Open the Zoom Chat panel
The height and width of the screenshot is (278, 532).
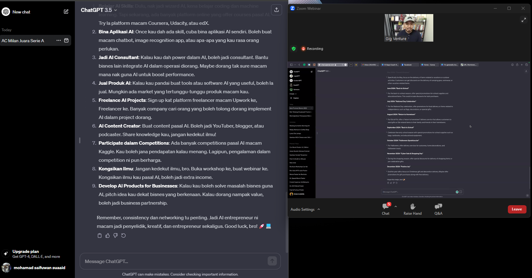point(386,209)
